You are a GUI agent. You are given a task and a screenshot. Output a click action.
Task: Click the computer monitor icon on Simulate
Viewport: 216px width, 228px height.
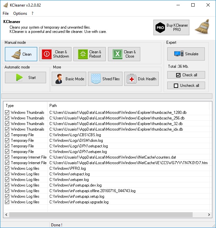(179, 54)
